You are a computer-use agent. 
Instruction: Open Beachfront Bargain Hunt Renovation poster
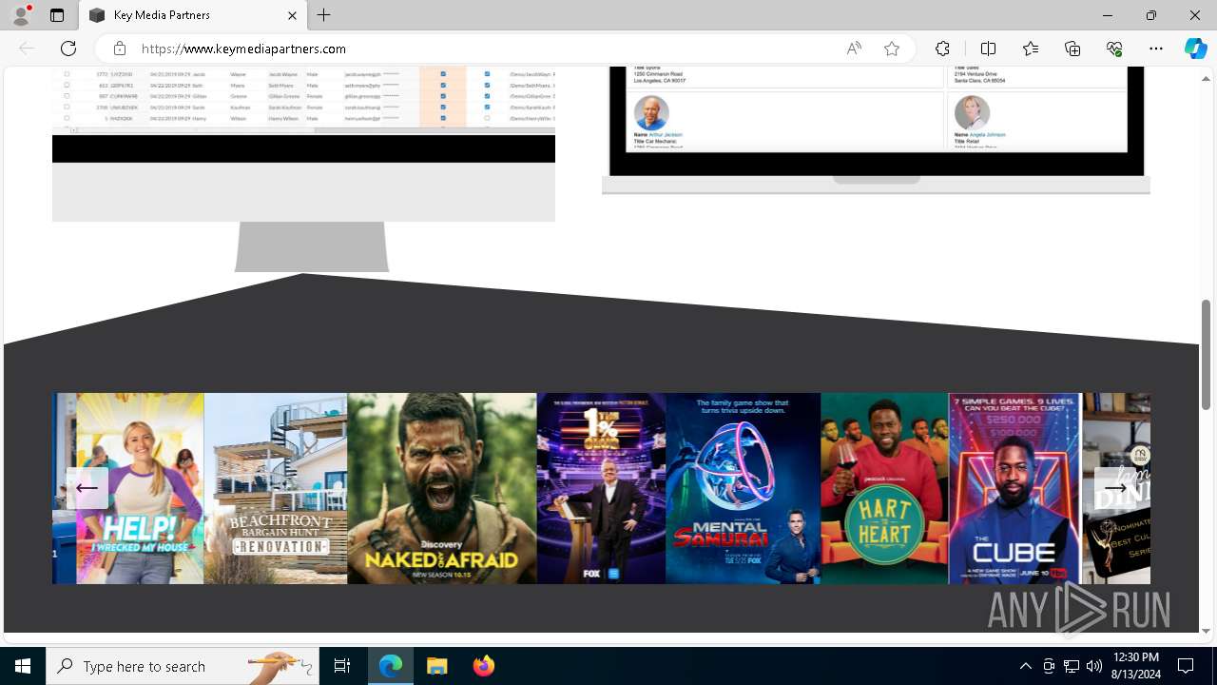coord(276,488)
